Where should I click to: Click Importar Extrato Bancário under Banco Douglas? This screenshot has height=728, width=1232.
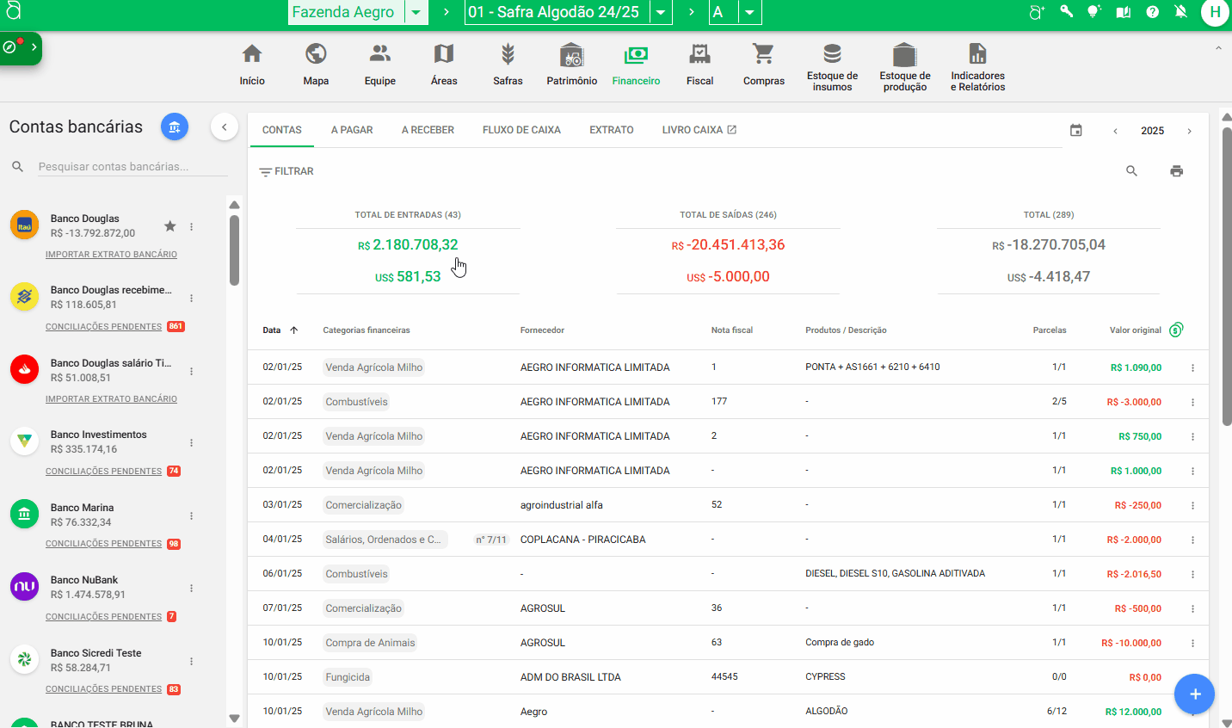pyautogui.click(x=111, y=255)
